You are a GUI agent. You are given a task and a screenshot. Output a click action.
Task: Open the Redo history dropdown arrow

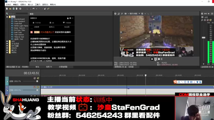42,9
